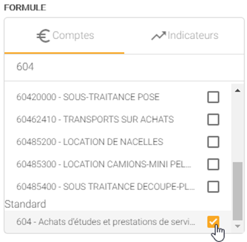Viewport: 247px width, 242px height.
Task: Click the 60485300 - LOCATION CAMIONS-MINI row text
Action: coord(104,164)
